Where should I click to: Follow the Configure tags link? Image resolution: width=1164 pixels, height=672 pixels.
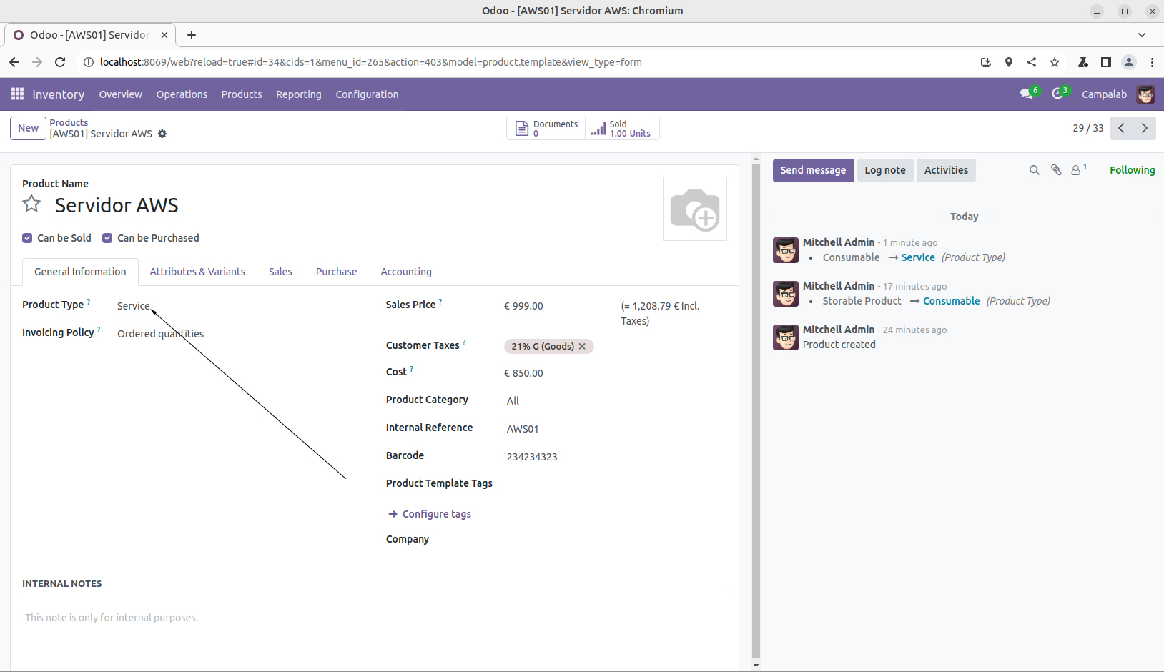pyautogui.click(x=436, y=514)
